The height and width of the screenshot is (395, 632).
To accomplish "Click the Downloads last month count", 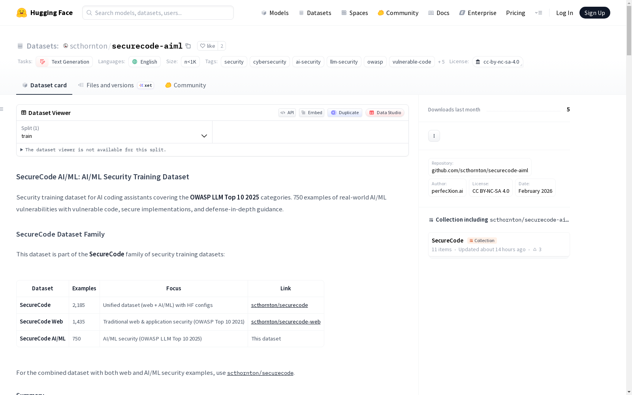I will coord(568,109).
